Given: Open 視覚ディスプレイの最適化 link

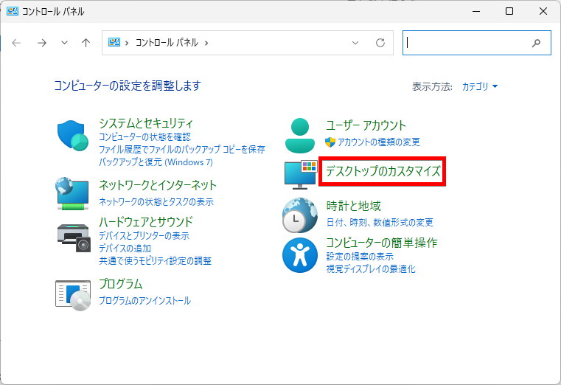Looking at the screenshot, I should (x=371, y=269).
